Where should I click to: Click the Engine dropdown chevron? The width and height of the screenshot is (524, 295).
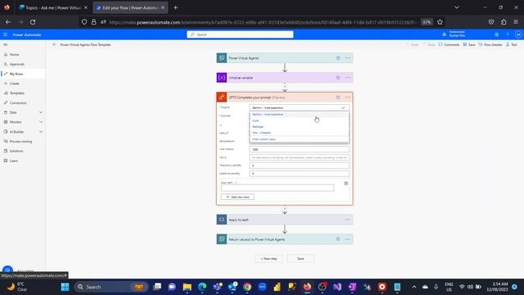(343, 107)
